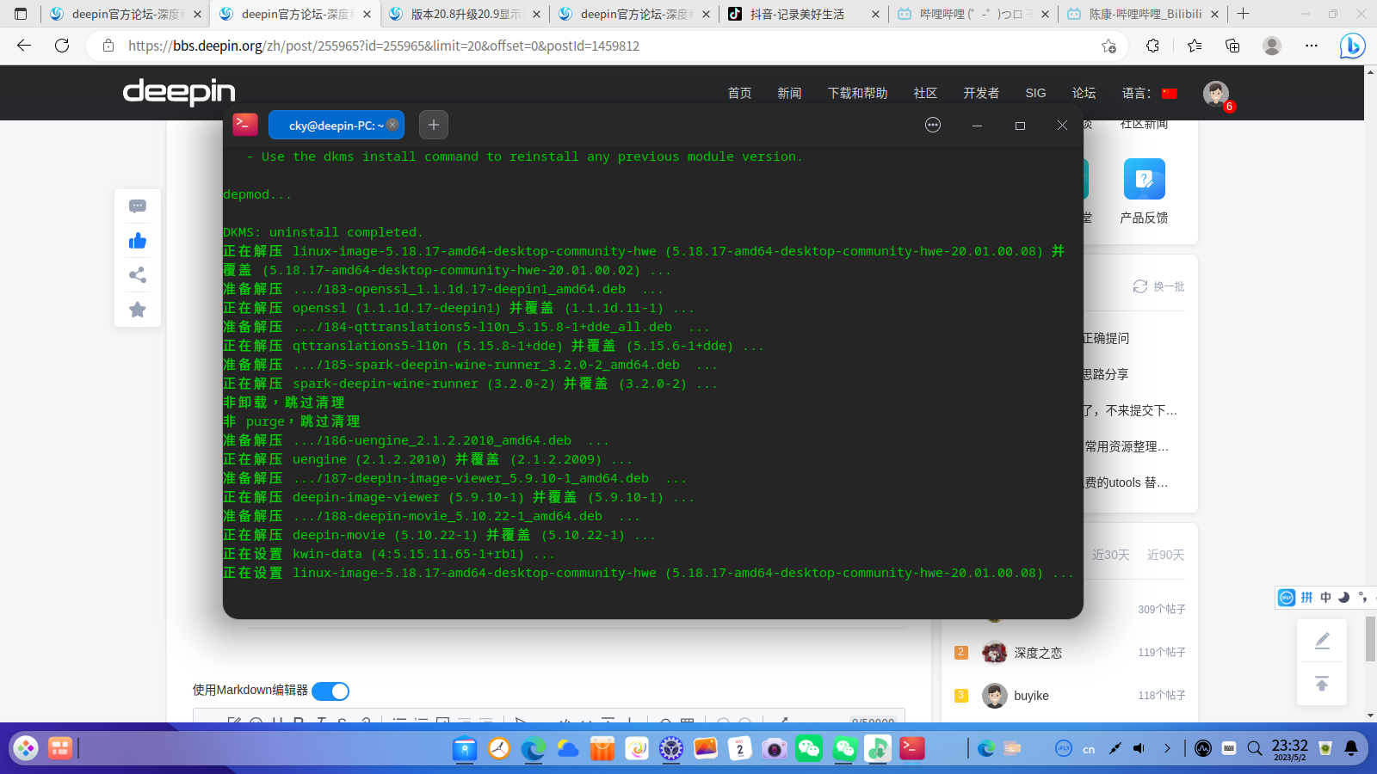Navigate to the 论坛 section
This screenshot has width=1377, height=774.
coord(1084,93)
